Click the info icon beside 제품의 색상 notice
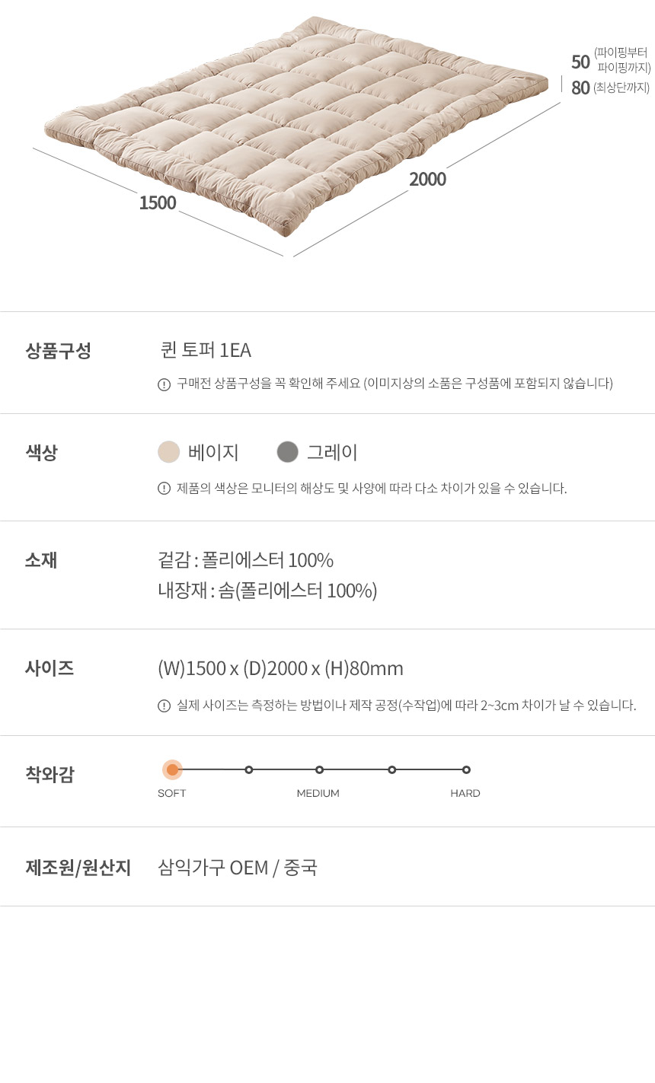Screen dimensions: 655x1083 pos(164,489)
